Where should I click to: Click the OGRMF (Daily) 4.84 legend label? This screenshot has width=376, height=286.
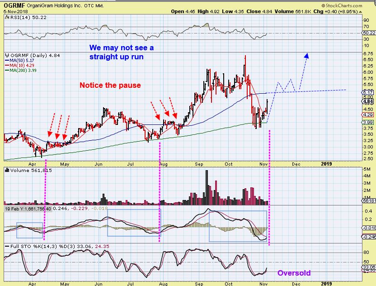[x=35, y=56]
